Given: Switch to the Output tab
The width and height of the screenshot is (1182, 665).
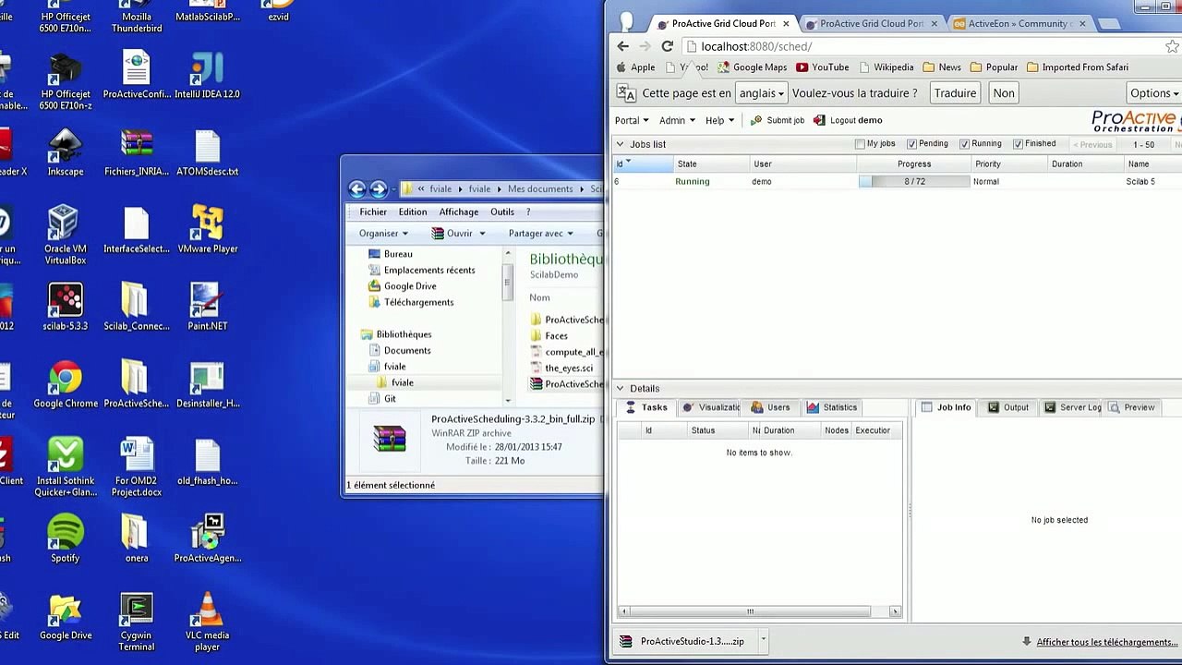Looking at the screenshot, I should [x=1007, y=407].
